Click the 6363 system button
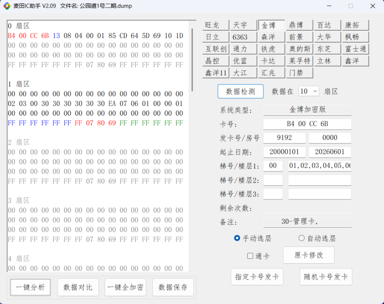Image resolution: width=384 pixels, height=304 pixels. click(x=244, y=37)
